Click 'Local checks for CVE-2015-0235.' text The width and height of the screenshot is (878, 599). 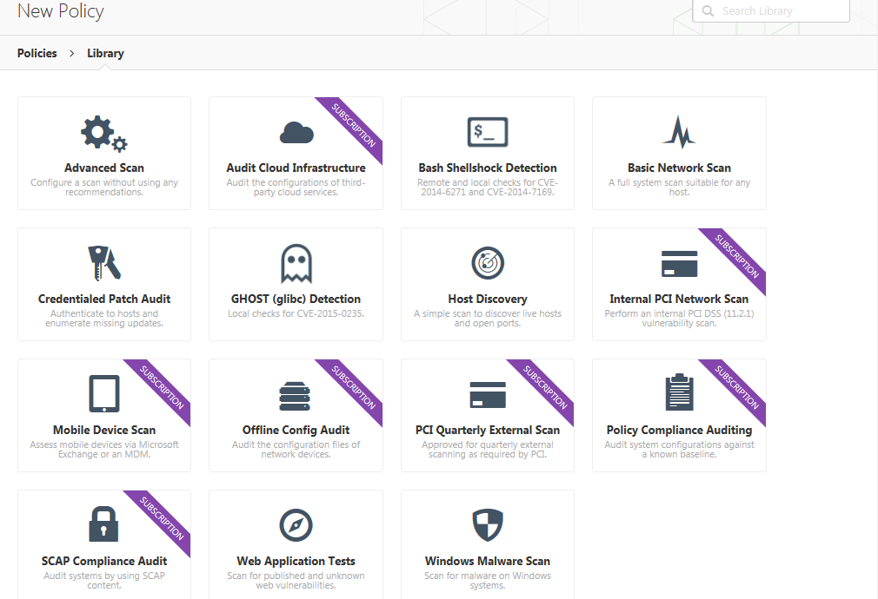pos(296,313)
